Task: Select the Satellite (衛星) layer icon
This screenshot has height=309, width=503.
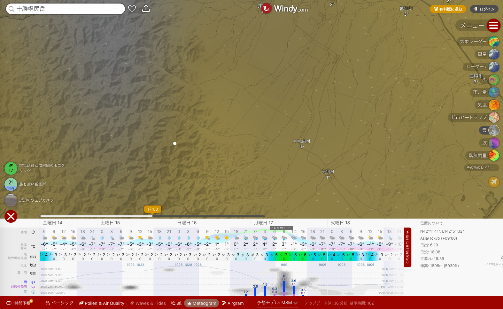Action: tap(494, 54)
